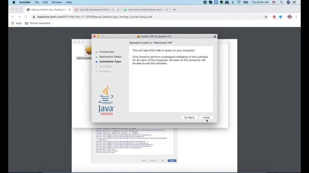The height and width of the screenshot is (173, 309).
Task: Click the first circular status icon in menu bar
Action: [x=205, y=2]
